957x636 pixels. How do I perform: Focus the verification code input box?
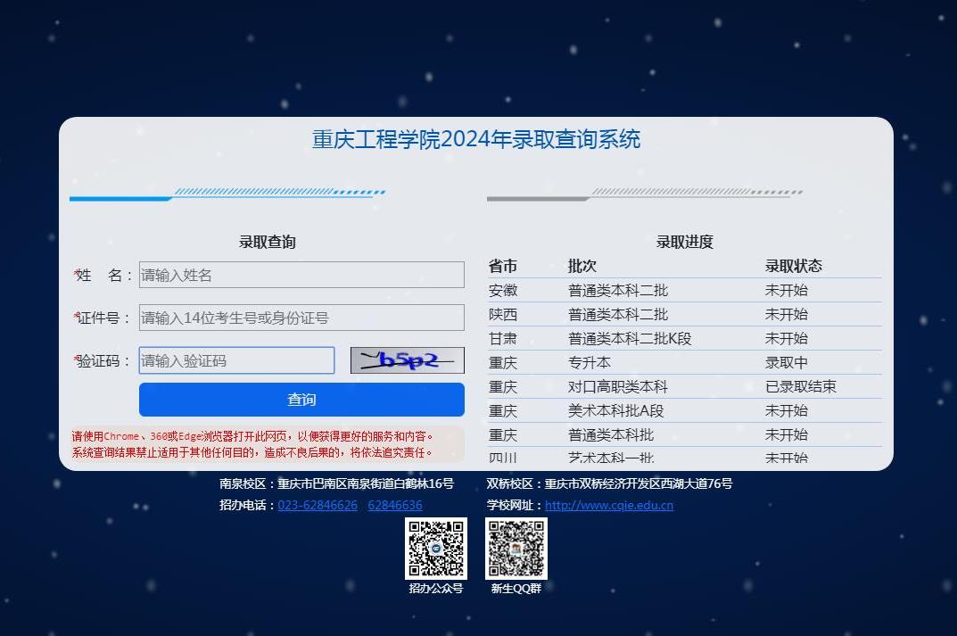pyautogui.click(x=236, y=360)
